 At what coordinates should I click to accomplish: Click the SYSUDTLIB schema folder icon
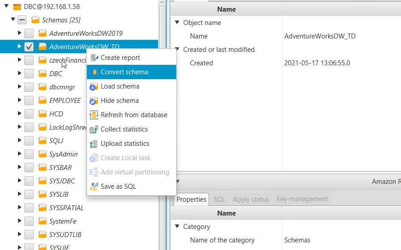pyautogui.click(x=42, y=234)
